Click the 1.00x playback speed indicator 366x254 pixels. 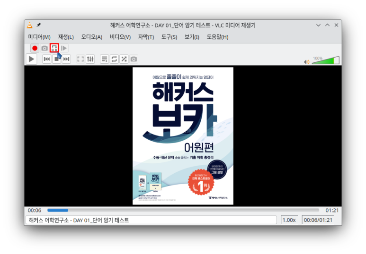[x=289, y=220]
